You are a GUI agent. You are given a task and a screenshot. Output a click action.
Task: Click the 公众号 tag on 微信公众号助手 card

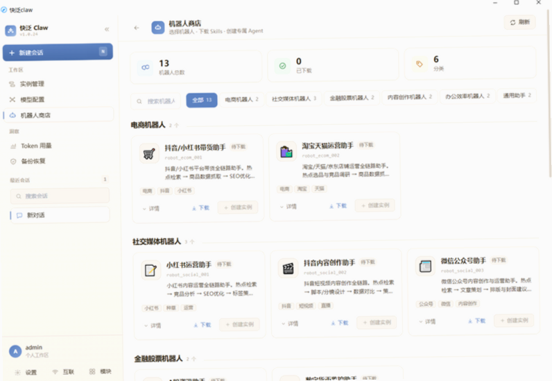click(426, 304)
